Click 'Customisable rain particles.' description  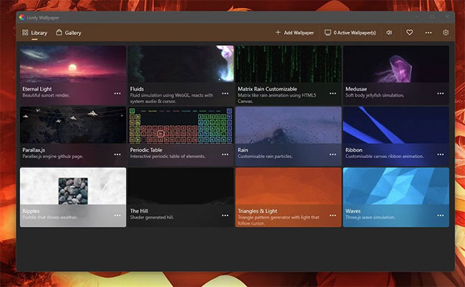point(265,157)
